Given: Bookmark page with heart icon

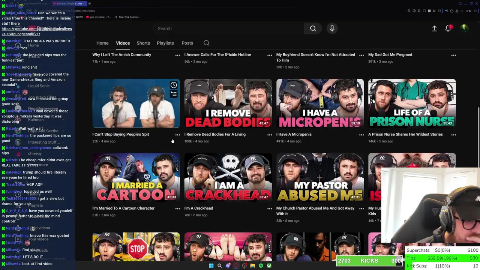Looking at the screenshot, I should click(439, 11).
